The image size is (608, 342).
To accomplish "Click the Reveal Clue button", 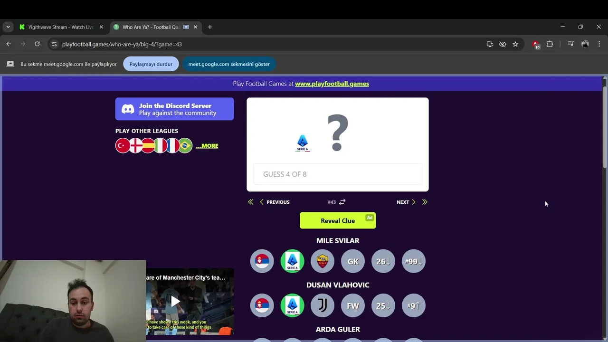I will [338, 220].
